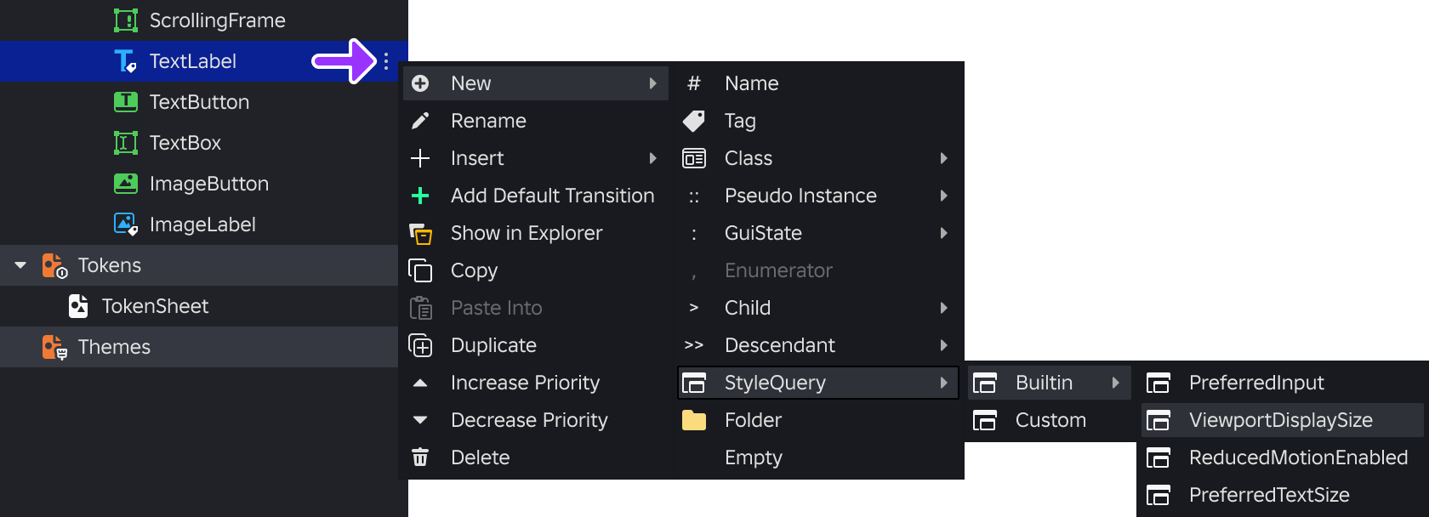Click the trash icon next to Delete
The width and height of the screenshot is (1429, 517).
click(420, 457)
